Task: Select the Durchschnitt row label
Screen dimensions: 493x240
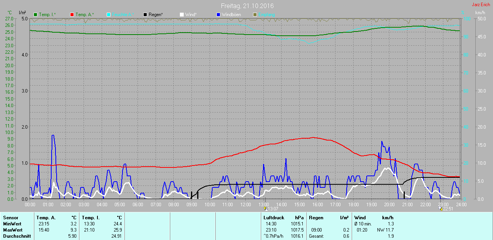Action: pos(17,236)
